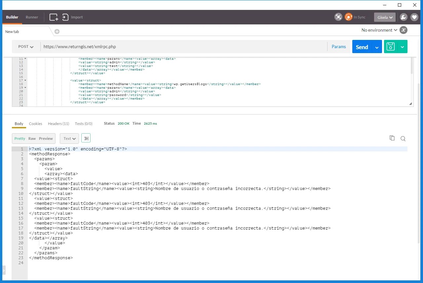Click the Time 2625 ms text
The height and width of the screenshot is (283, 423).
pyautogui.click(x=145, y=123)
